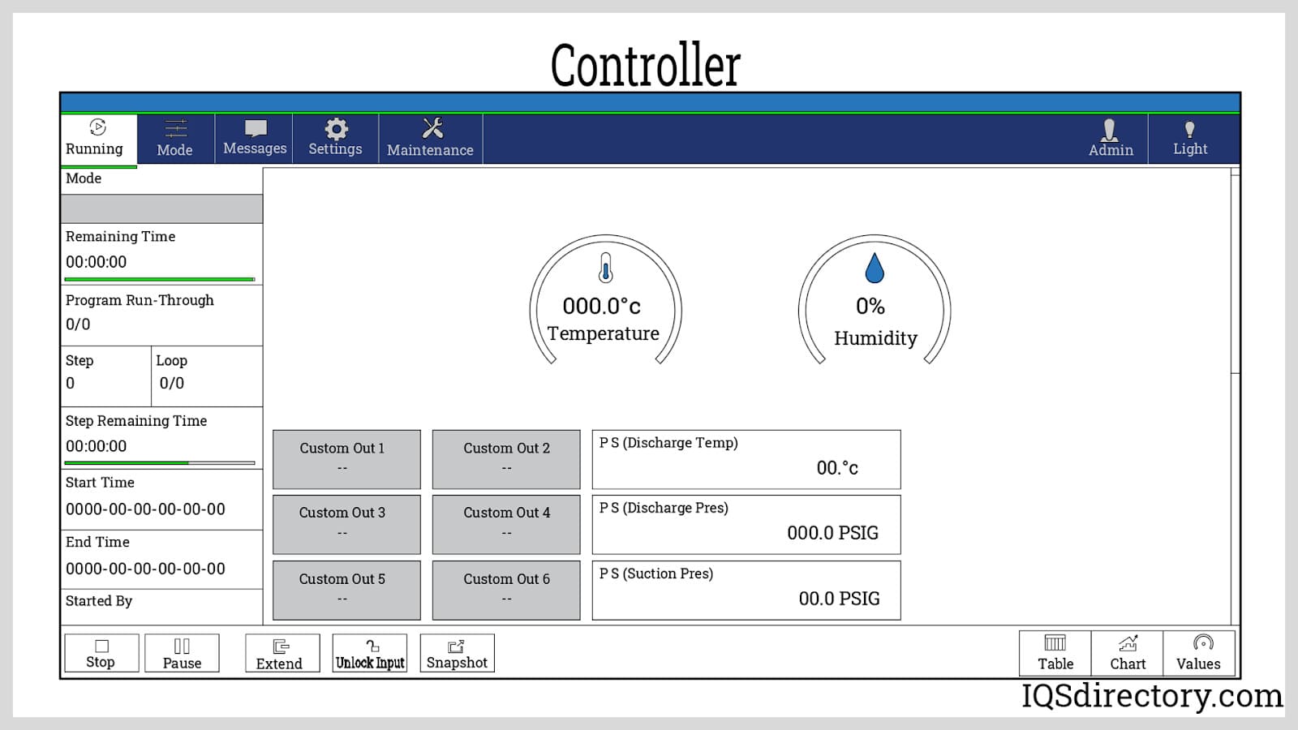Click the Admin user icon
Viewport: 1298px width, 730px height.
[1111, 138]
